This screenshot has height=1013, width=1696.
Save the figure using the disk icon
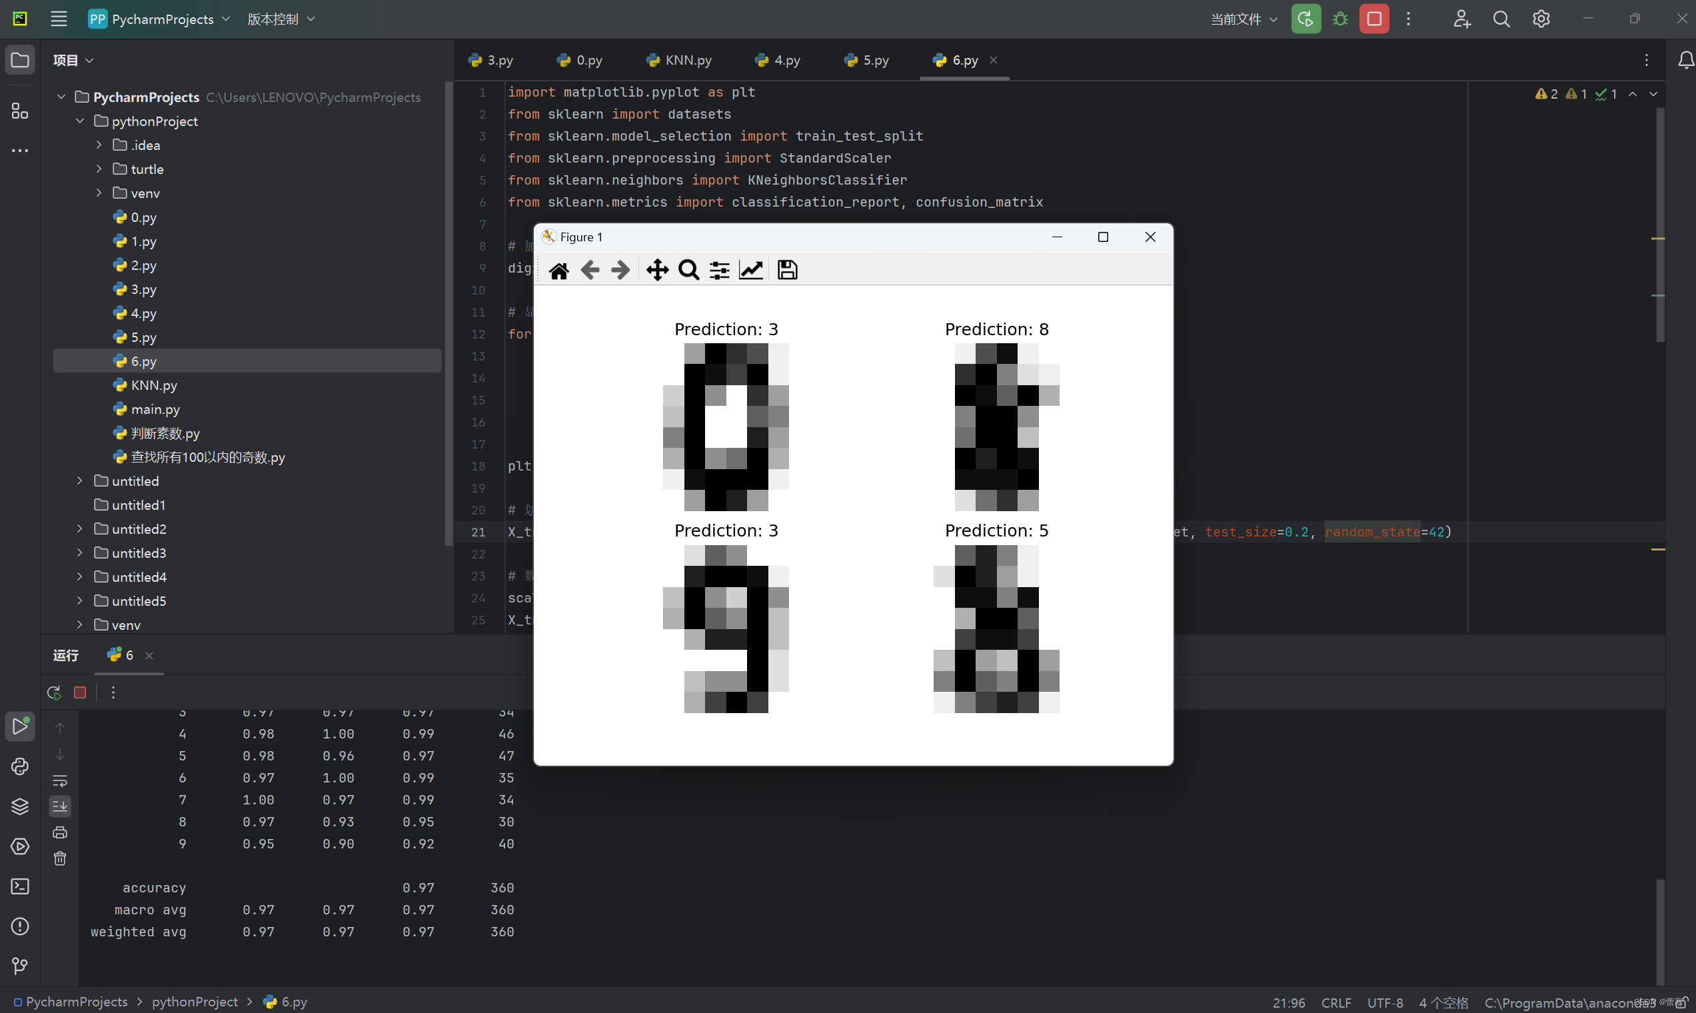tap(786, 270)
